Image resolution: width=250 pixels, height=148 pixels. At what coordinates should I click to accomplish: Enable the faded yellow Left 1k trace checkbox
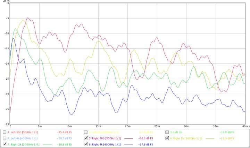click(86, 132)
